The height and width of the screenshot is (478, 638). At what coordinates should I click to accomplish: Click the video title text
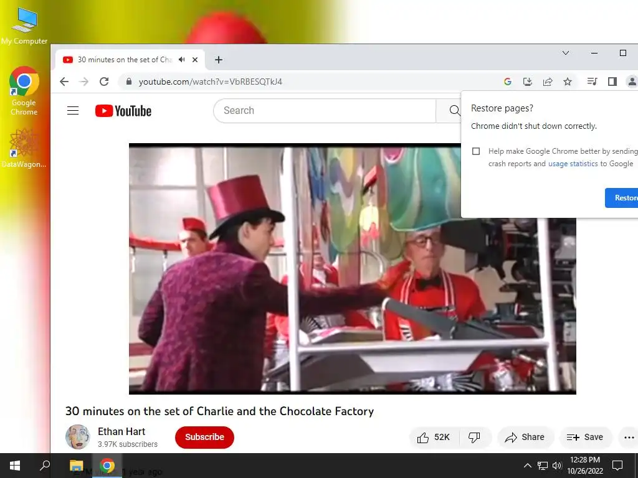[220, 411]
